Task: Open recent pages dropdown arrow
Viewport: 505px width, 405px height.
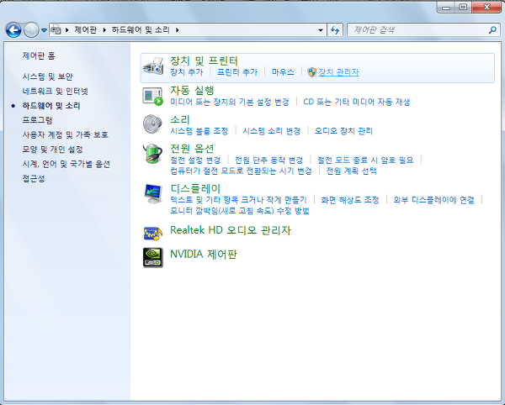Action: pyautogui.click(x=44, y=30)
